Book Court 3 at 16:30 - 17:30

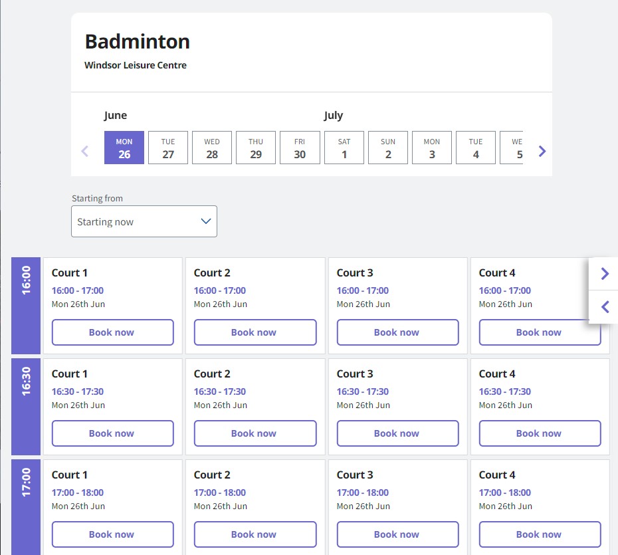(x=397, y=433)
